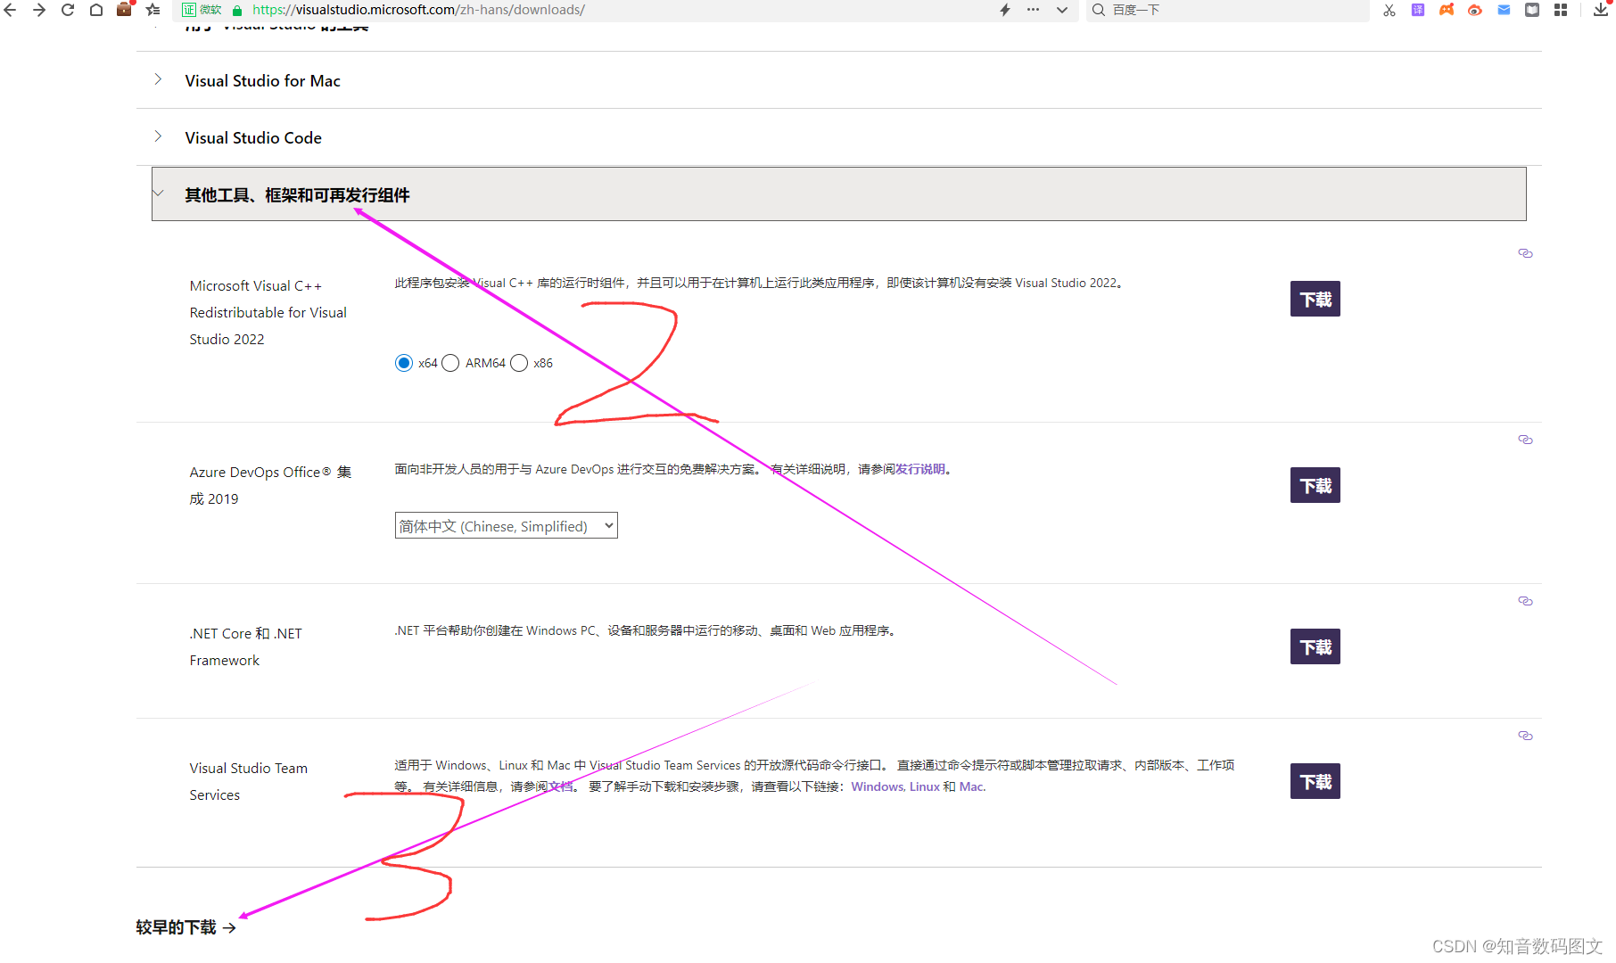Click 较早的下载 link at page bottom
This screenshot has height=963, width=1616.
pos(176,927)
